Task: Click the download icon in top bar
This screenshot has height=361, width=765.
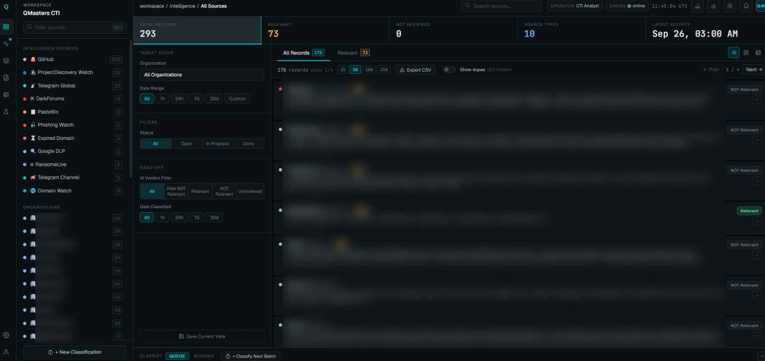Action: tap(714, 6)
